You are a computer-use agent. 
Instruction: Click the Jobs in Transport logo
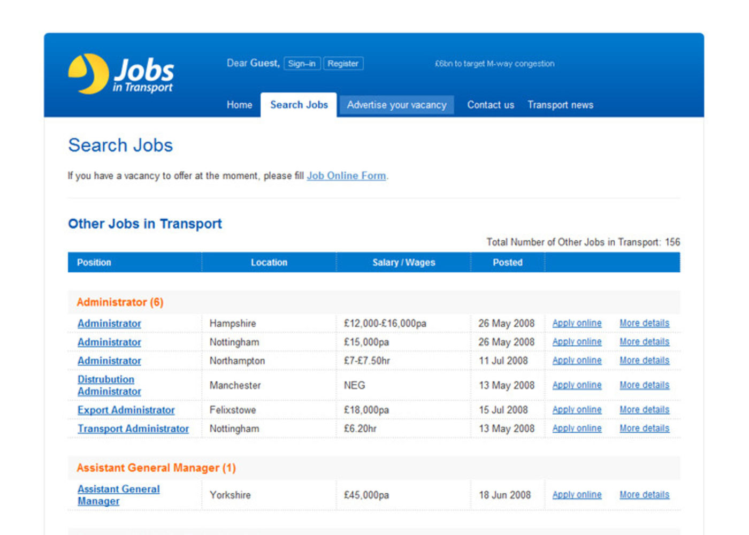pyautogui.click(x=121, y=74)
